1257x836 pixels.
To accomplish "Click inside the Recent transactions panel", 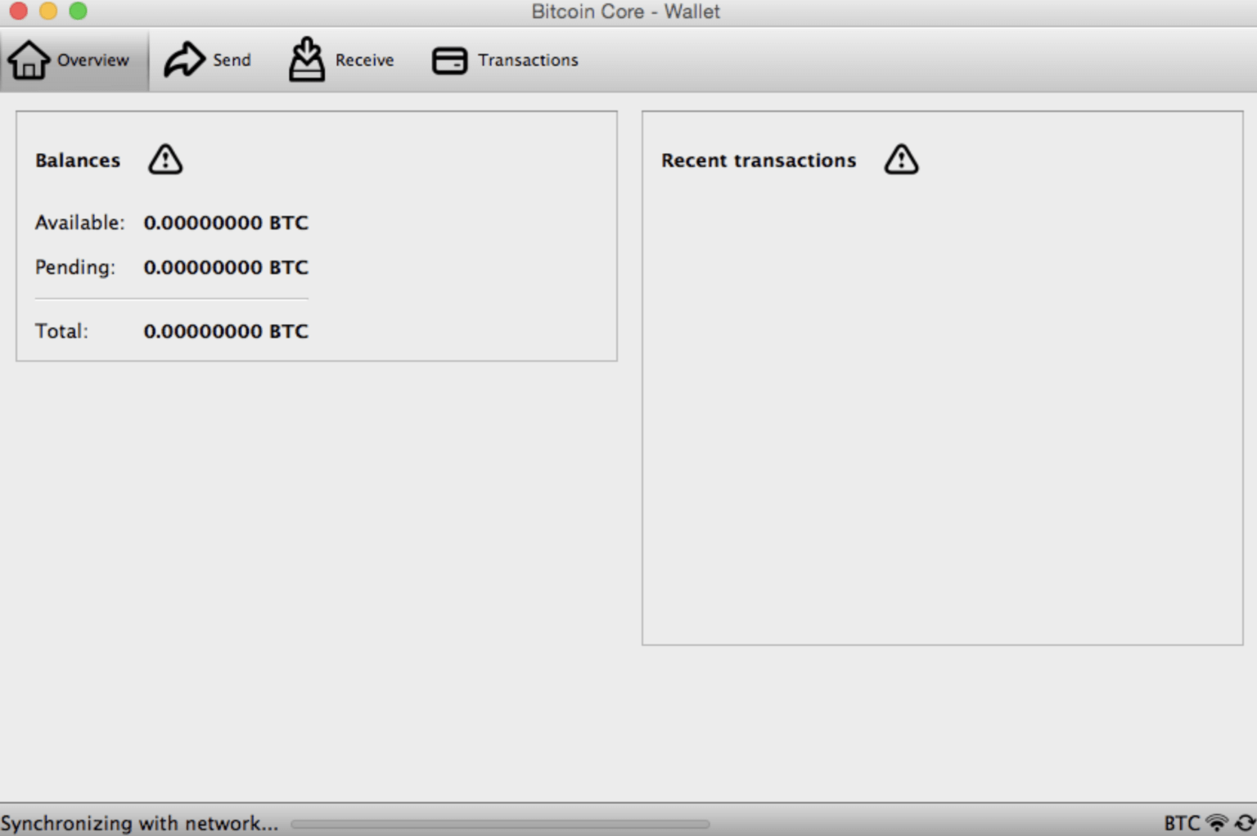I will click(x=941, y=409).
